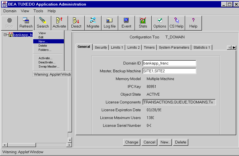239x156 pixels.
Task: Click the Multiple Machine memory model value
Action: 160,79
